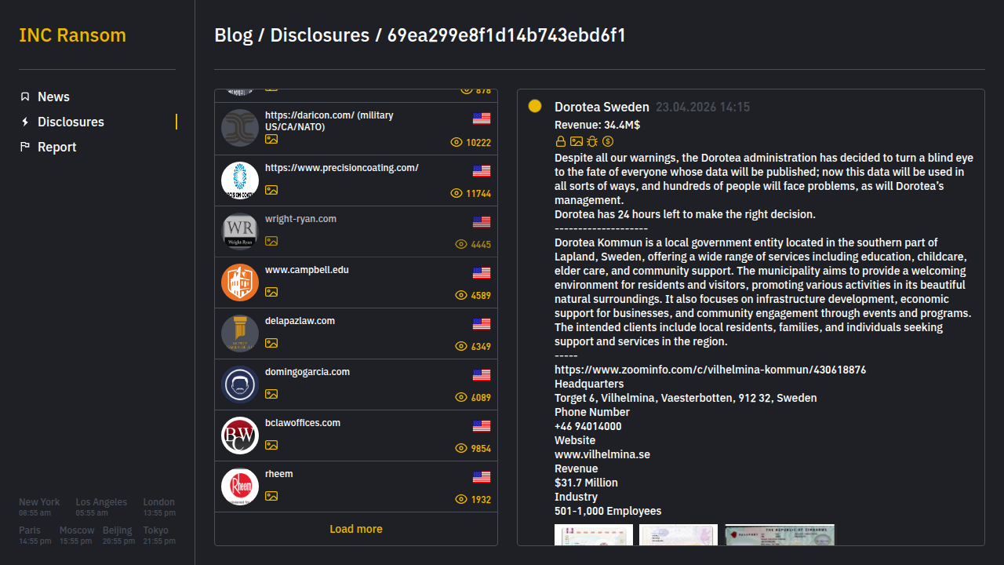Click the INC Ransom site title
Image resolution: width=1004 pixels, height=565 pixels.
tap(72, 35)
